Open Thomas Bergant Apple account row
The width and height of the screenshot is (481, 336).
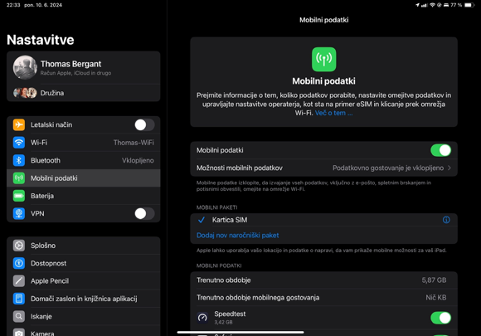pos(84,67)
